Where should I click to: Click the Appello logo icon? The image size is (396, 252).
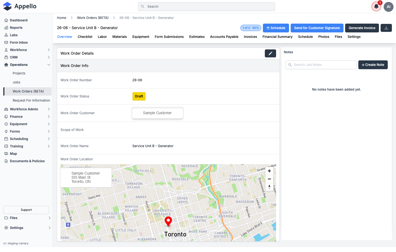(7, 6)
